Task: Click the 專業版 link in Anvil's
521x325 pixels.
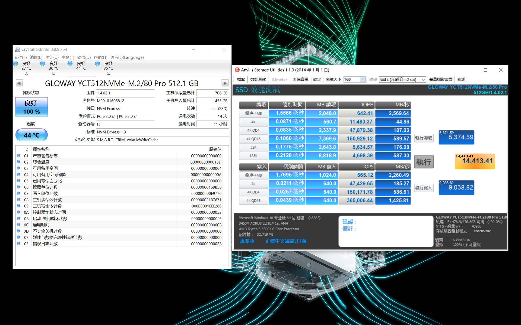Action: [x=247, y=241]
